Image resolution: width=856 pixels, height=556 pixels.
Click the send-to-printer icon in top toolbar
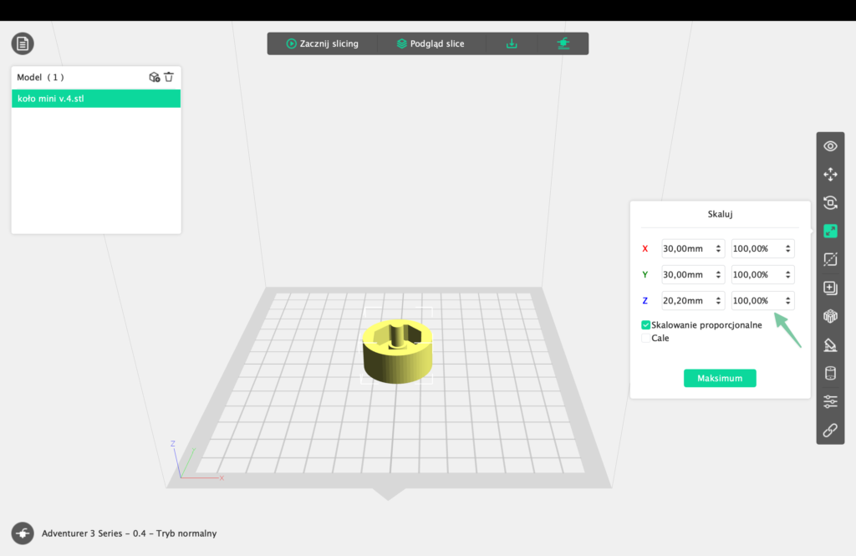pyautogui.click(x=563, y=43)
